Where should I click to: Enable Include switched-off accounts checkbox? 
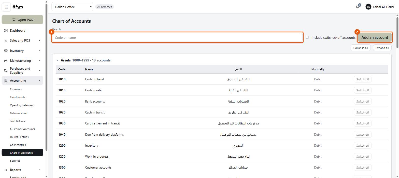(x=307, y=37)
